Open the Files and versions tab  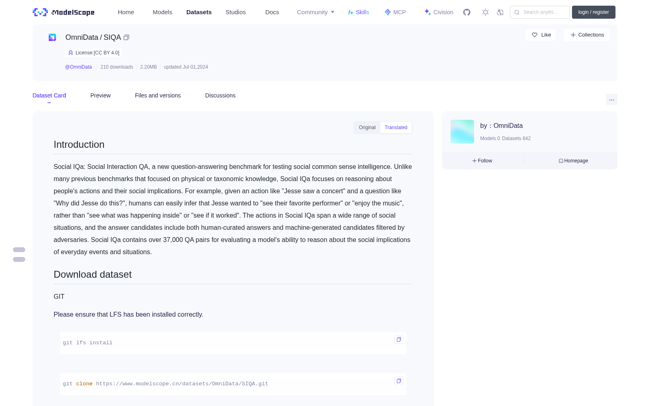(158, 95)
